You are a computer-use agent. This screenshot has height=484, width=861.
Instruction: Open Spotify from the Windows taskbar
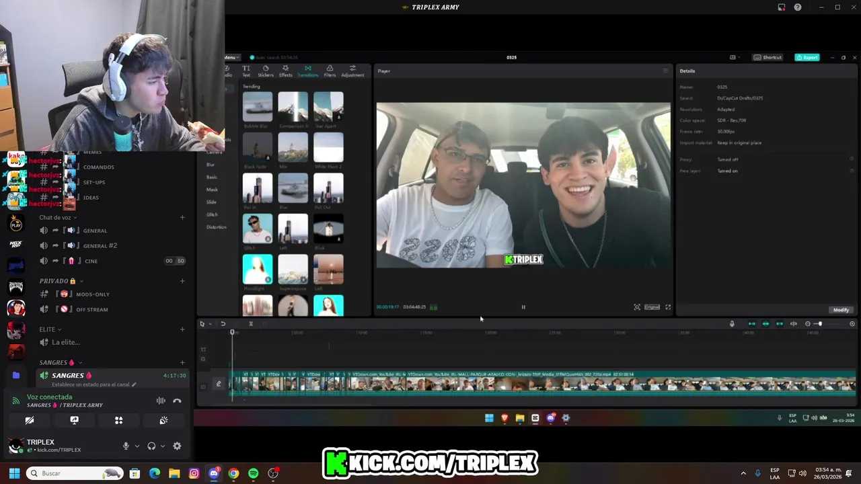pyautogui.click(x=253, y=473)
